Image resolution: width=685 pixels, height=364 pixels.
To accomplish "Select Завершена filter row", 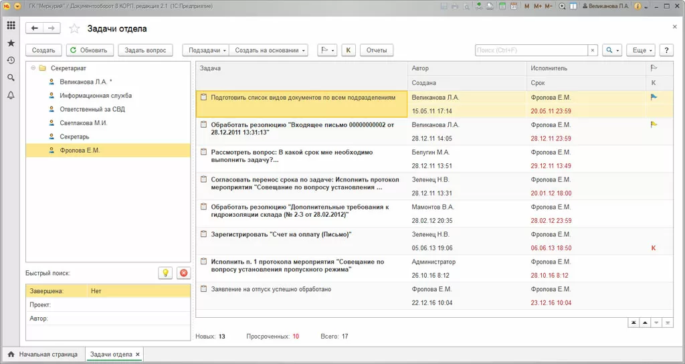I will 108,291.
